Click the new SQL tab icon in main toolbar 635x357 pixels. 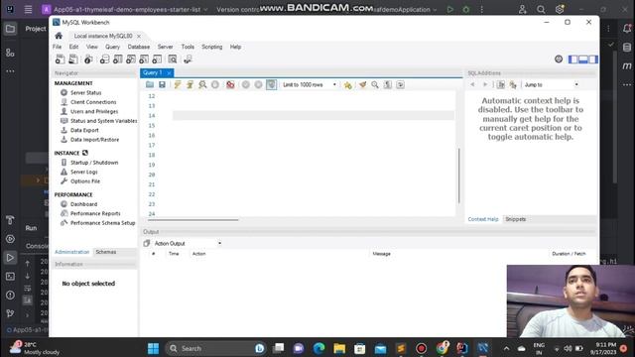pos(60,59)
